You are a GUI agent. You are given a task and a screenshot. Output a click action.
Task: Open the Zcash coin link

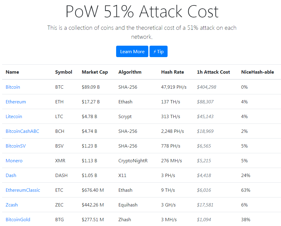[x=12, y=205]
